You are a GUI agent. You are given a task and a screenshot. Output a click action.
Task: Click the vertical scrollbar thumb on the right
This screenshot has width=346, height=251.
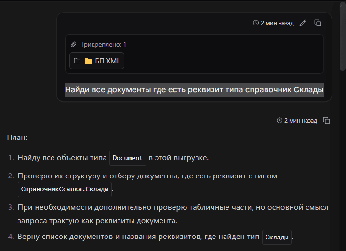342,37
